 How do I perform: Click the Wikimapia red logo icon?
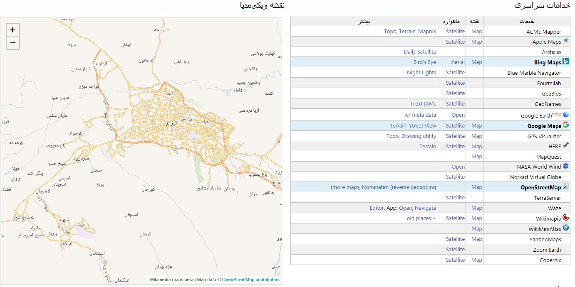point(566,217)
